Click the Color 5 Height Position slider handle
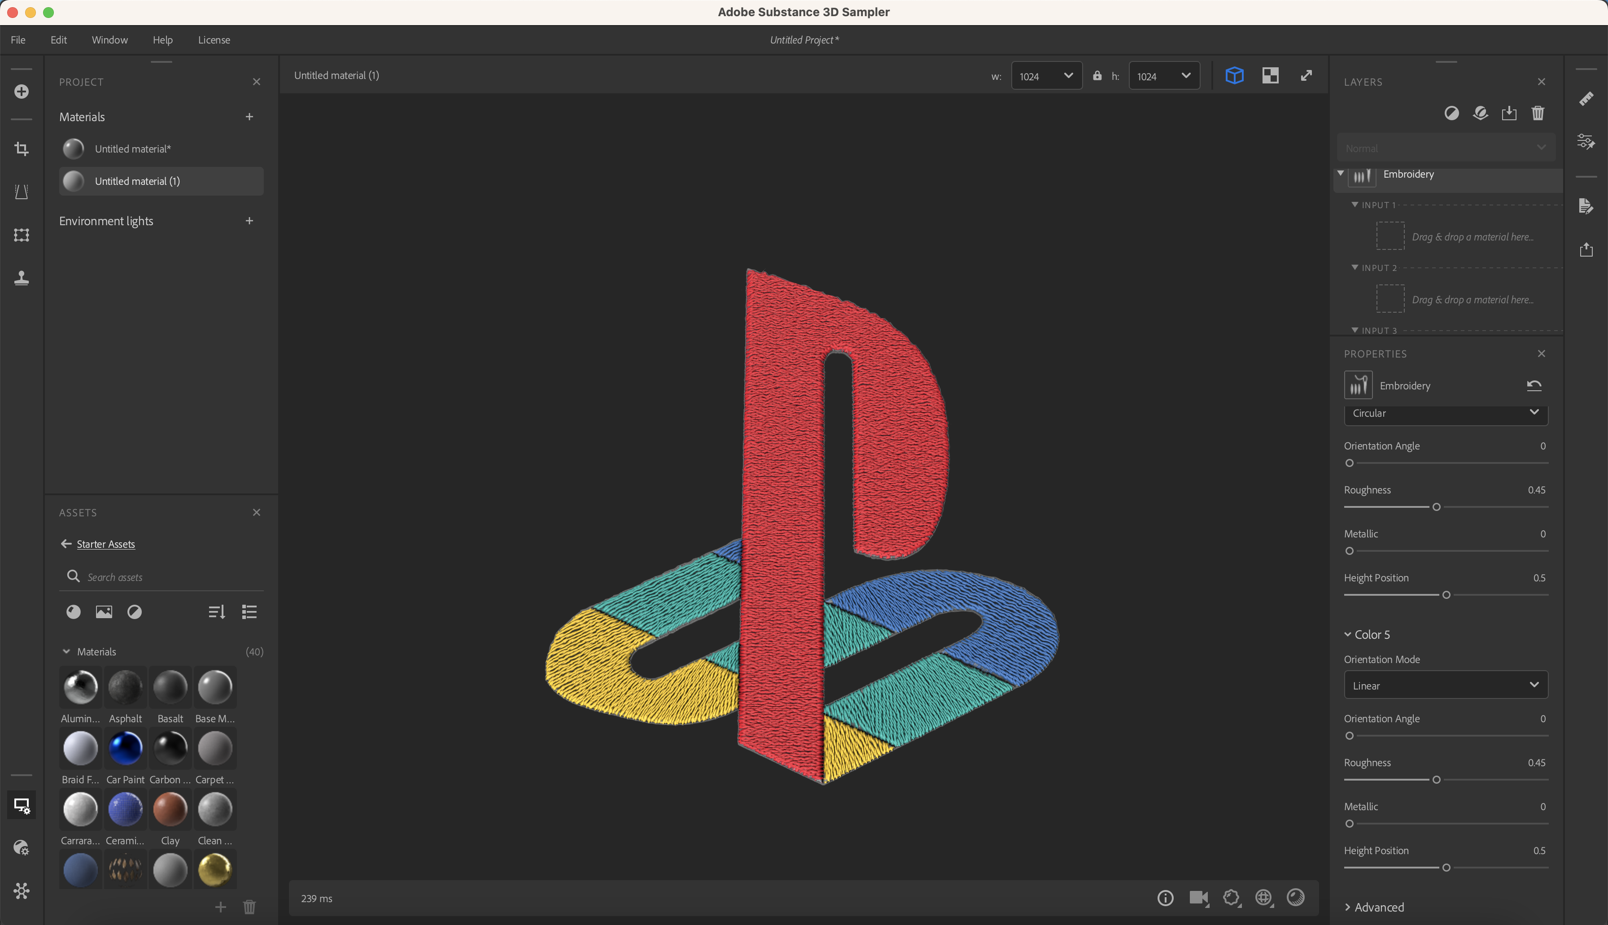The image size is (1608, 925). [x=1446, y=868]
